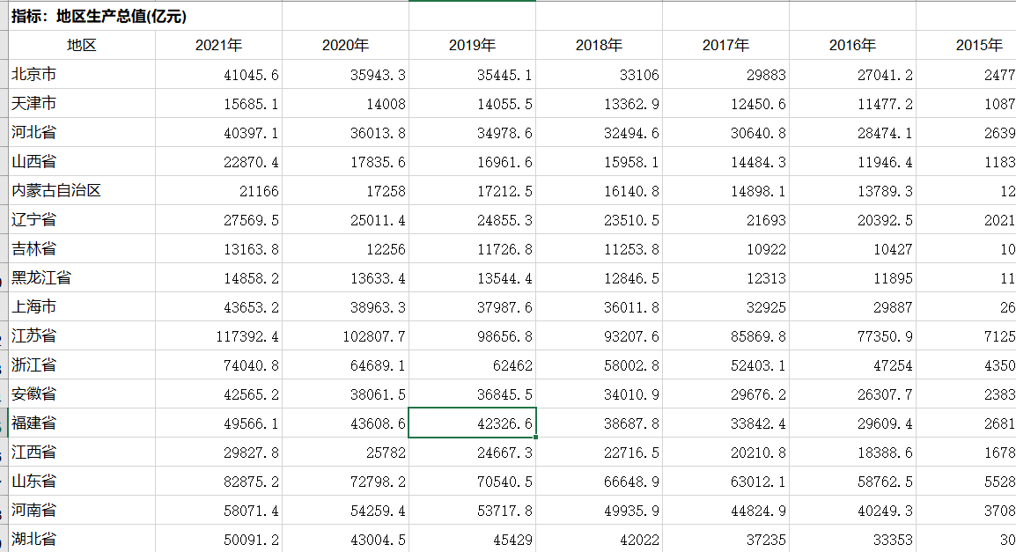Click the active cell 42326.6 for Fujian
The height and width of the screenshot is (552, 1016).
[473, 423]
